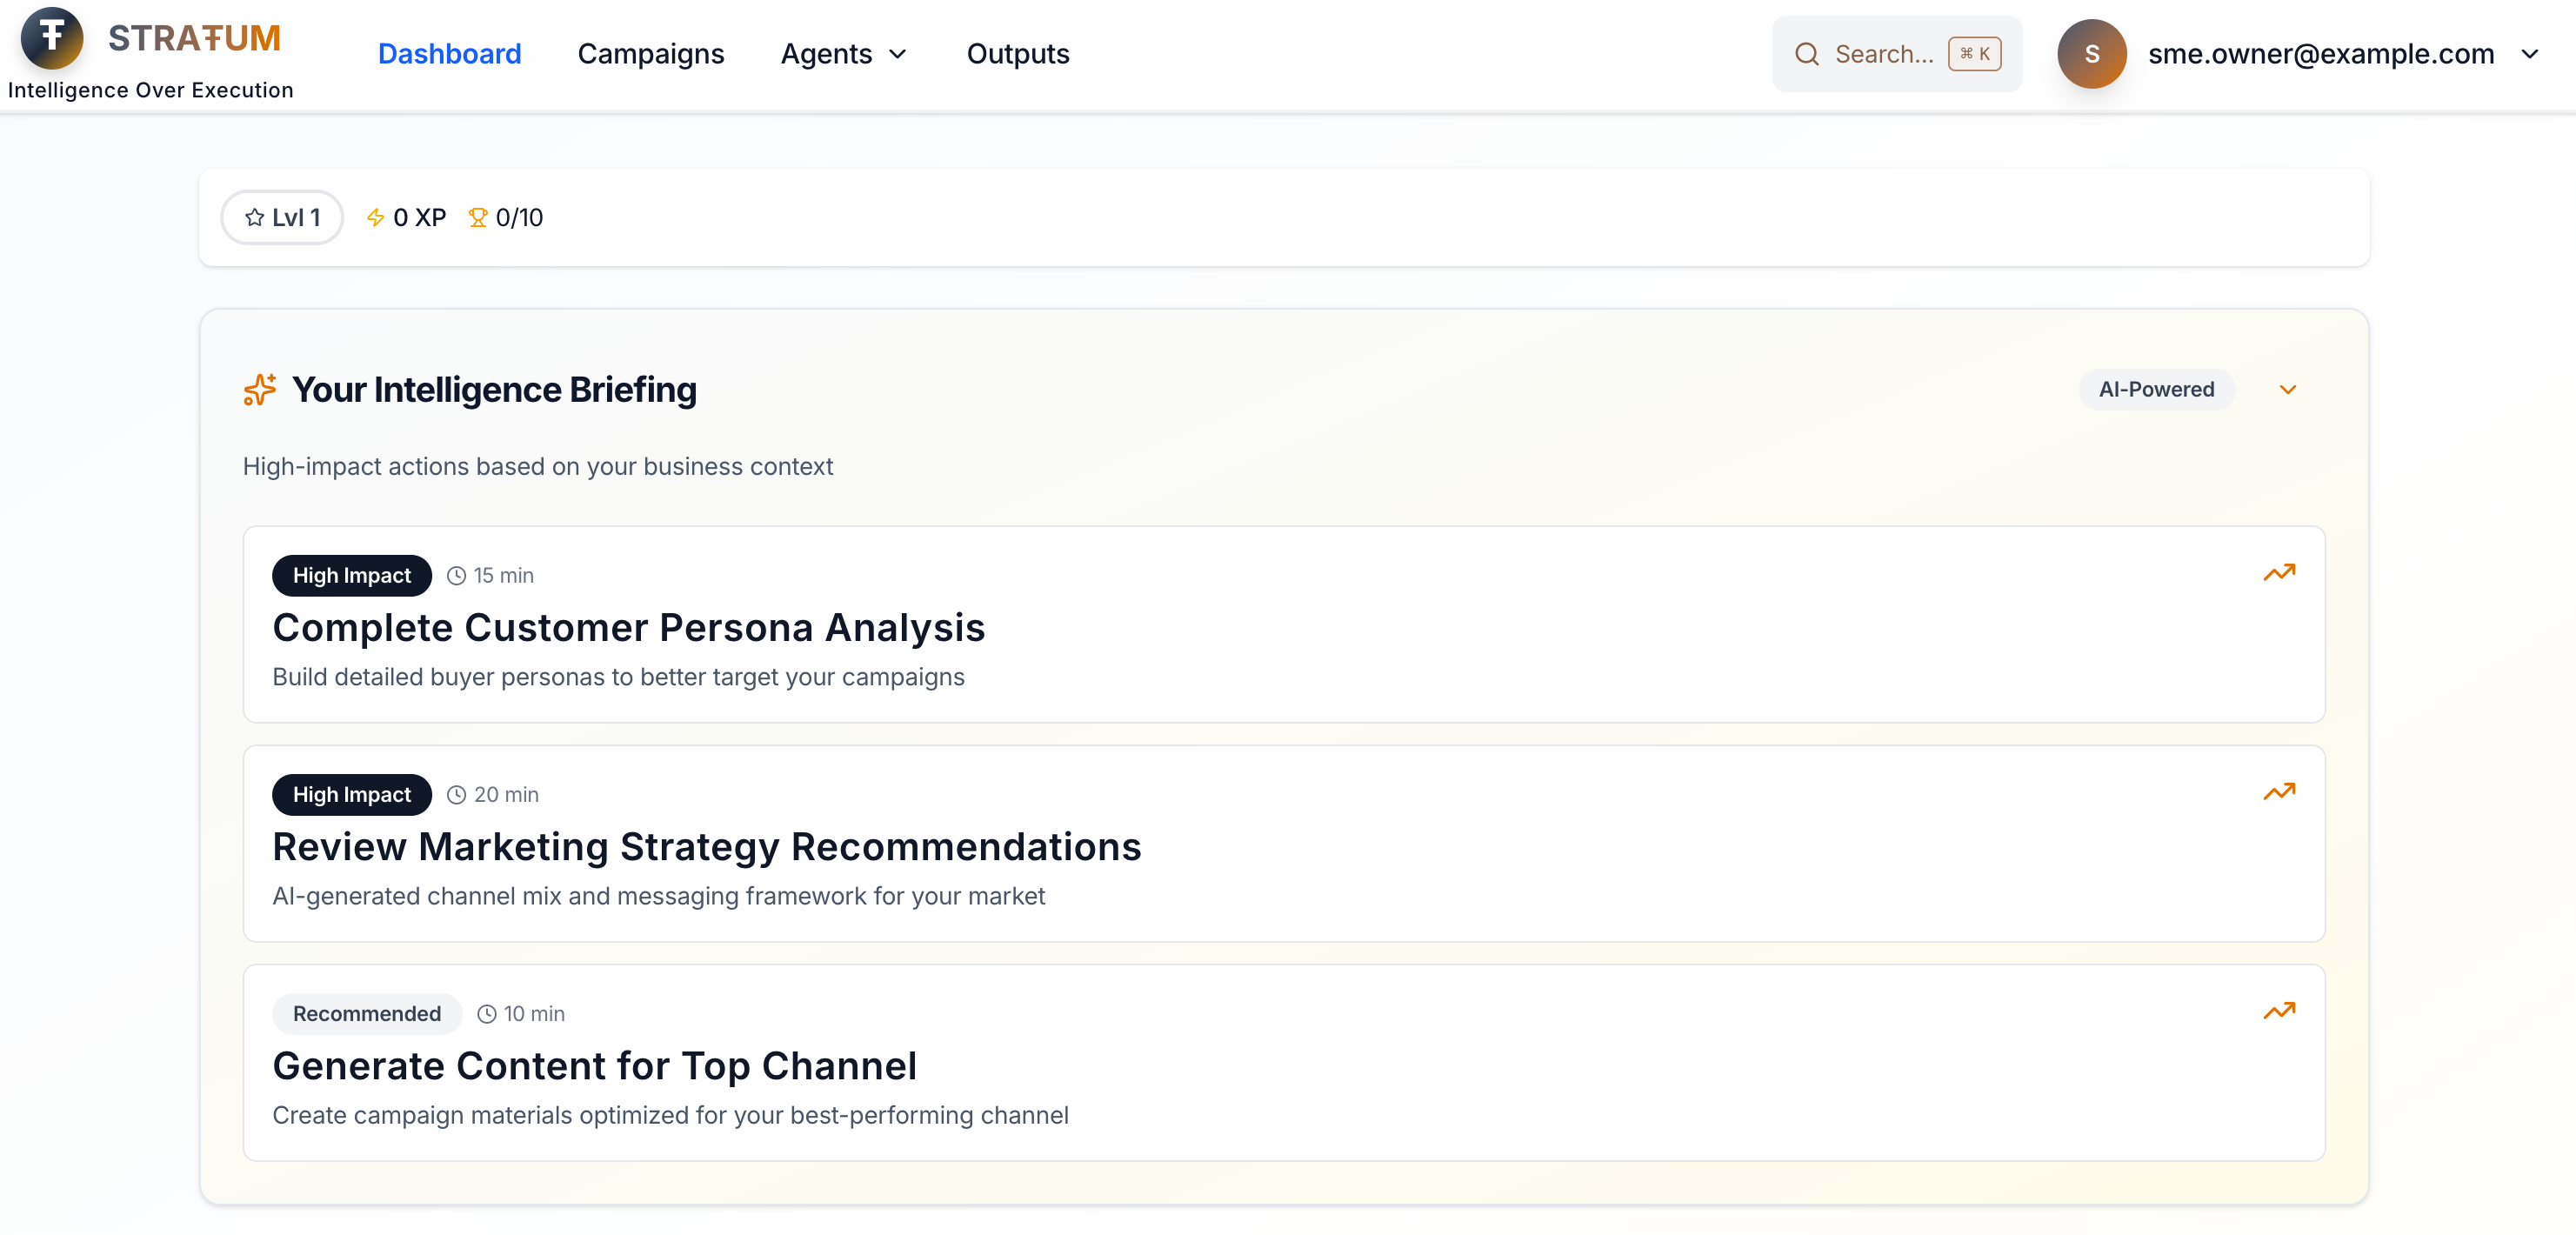The height and width of the screenshot is (1235, 2576).
Task: Open the Outputs section
Action: 1017,54
